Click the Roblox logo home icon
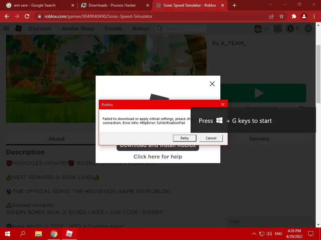321x240 pixels. pyautogui.click(x=18, y=28)
